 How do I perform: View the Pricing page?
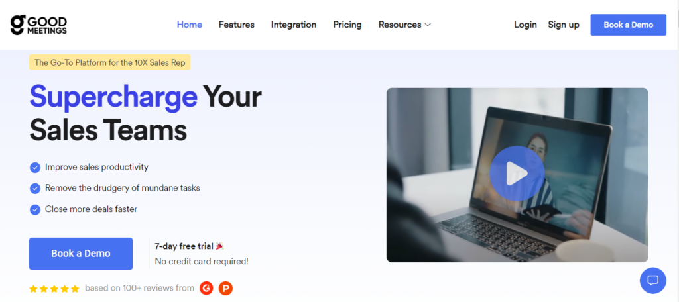pyautogui.click(x=347, y=25)
